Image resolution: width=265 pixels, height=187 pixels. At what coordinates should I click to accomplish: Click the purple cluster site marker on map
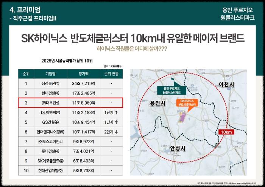(x=182, y=118)
